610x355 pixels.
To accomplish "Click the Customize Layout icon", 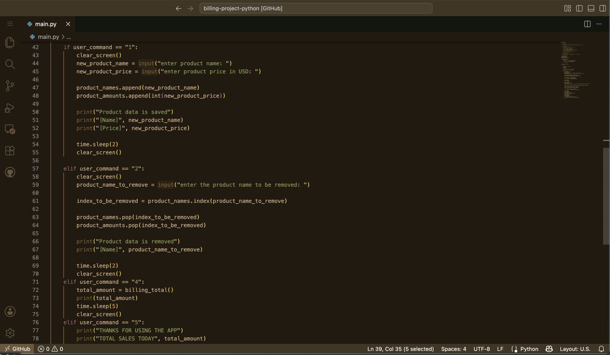I will [568, 8].
